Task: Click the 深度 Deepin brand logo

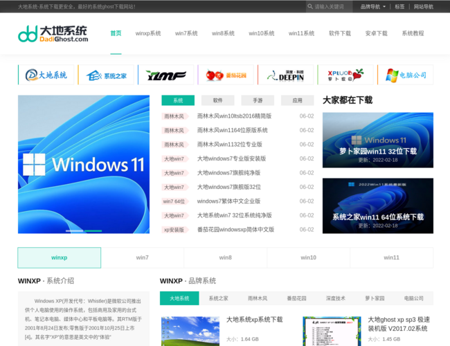Action: (x=285, y=75)
